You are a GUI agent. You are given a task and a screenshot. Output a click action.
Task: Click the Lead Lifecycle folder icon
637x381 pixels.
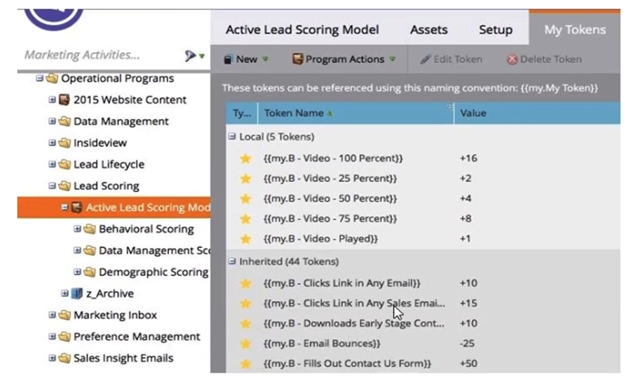[64, 164]
